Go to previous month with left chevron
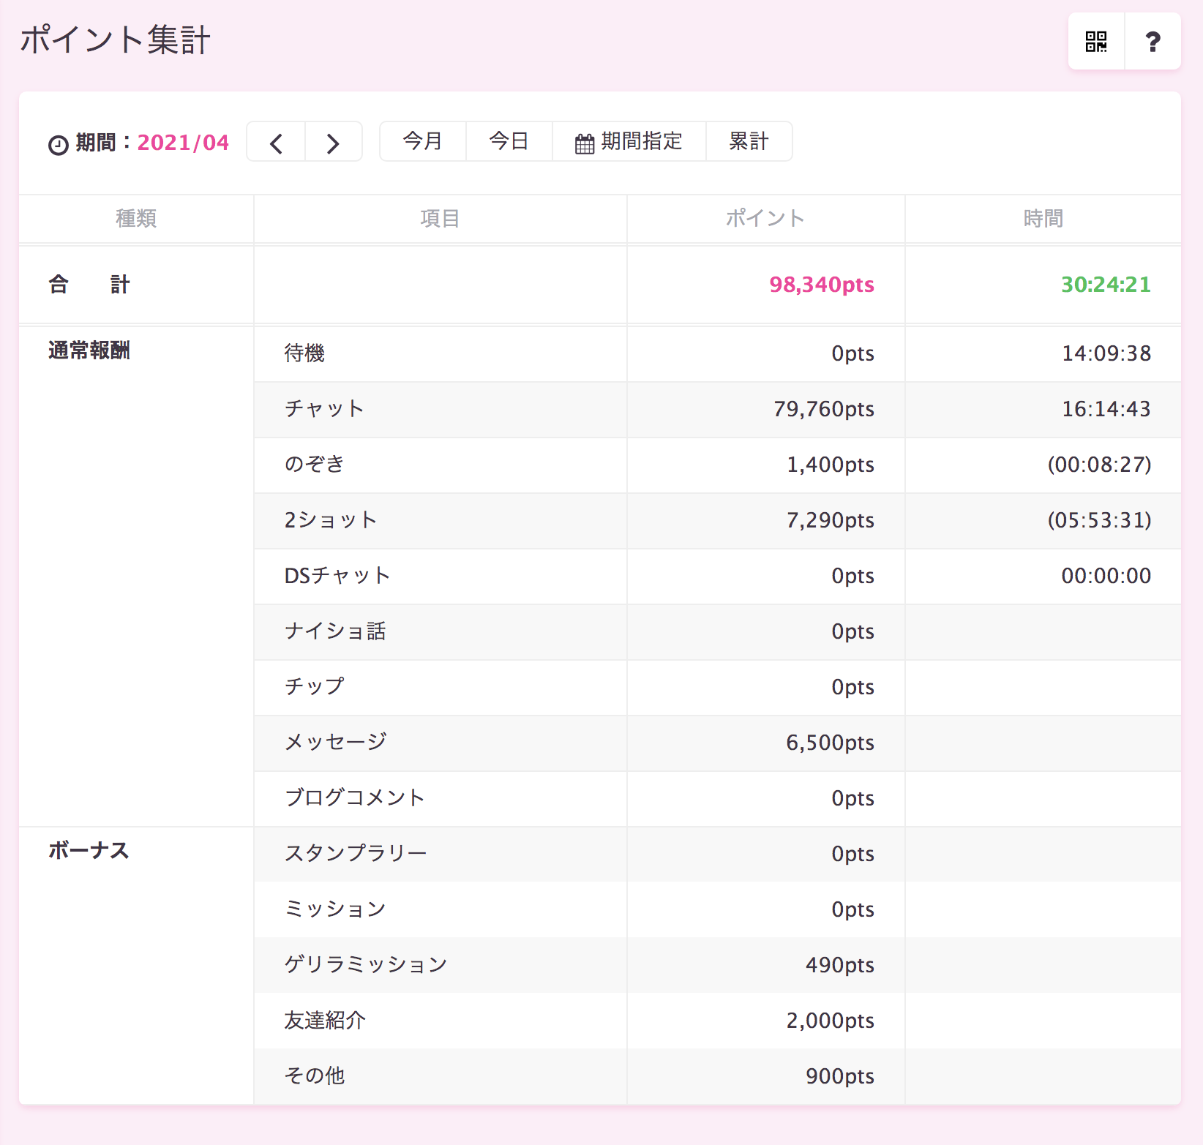 [x=276, y=143]
